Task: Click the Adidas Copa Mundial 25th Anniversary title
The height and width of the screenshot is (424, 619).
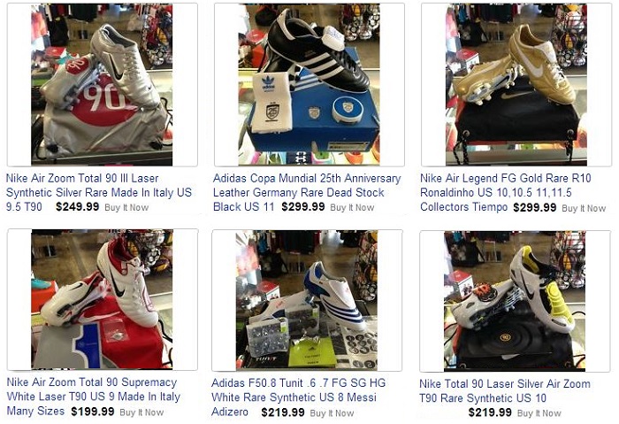Action: point(307,192)
